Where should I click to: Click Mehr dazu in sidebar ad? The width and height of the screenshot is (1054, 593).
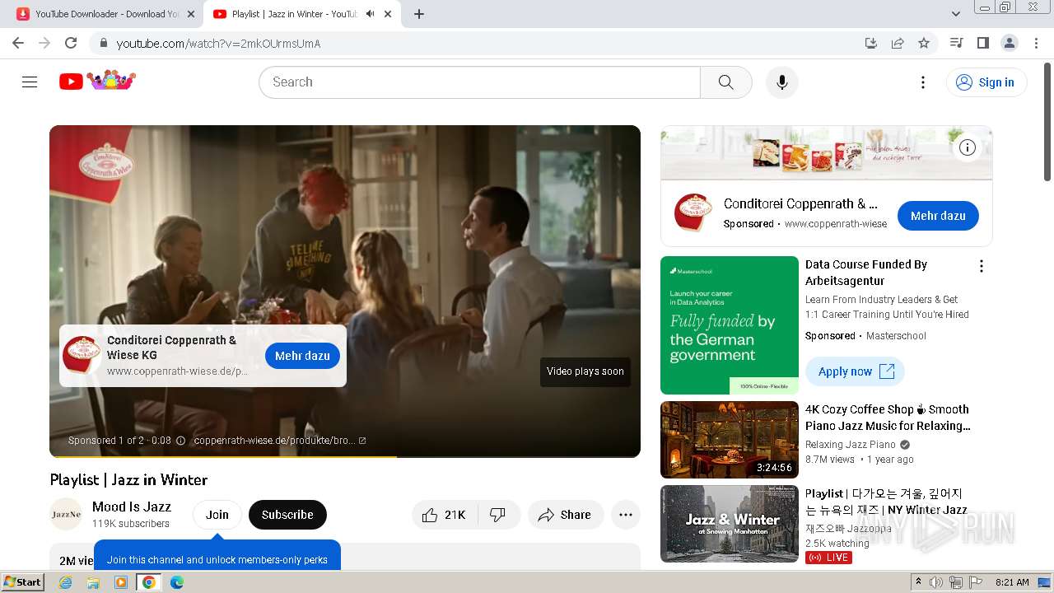point(938,216)
